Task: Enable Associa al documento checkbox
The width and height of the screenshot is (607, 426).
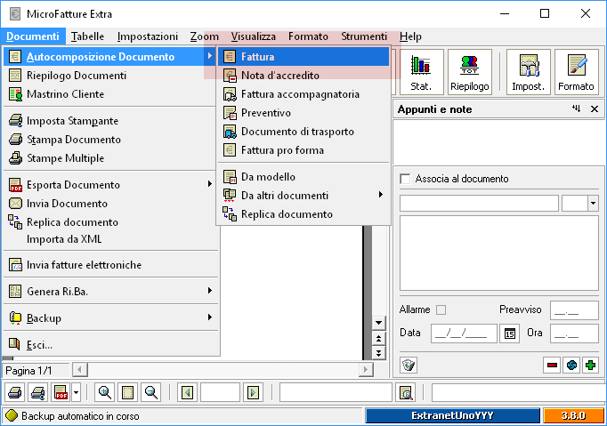Action: pos(405,179)
